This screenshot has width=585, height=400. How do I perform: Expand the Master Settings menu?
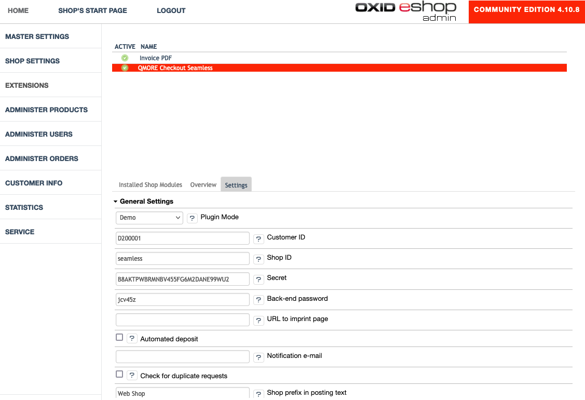pyautogui.click(x=37, y=36)
